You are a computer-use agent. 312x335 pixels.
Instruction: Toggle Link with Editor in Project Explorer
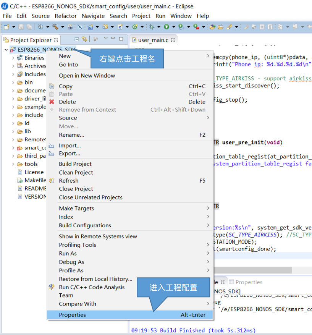pyautogui.click(x=84, y=39)
